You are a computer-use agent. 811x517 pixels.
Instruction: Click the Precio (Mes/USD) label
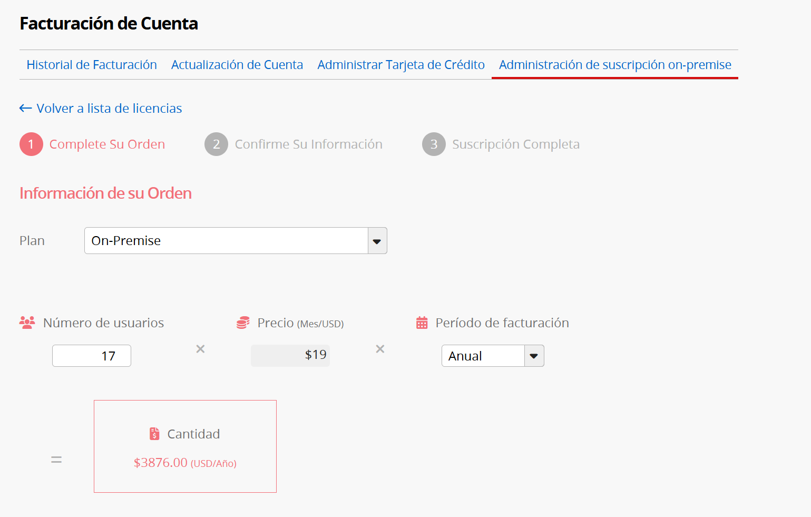click(x=300, y=323)
